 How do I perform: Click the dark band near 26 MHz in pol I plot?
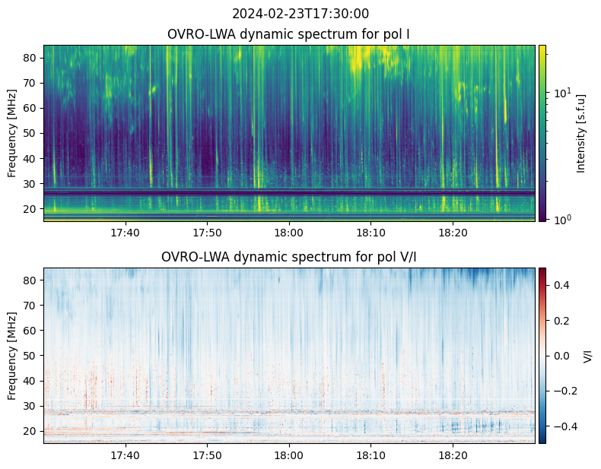289,194
